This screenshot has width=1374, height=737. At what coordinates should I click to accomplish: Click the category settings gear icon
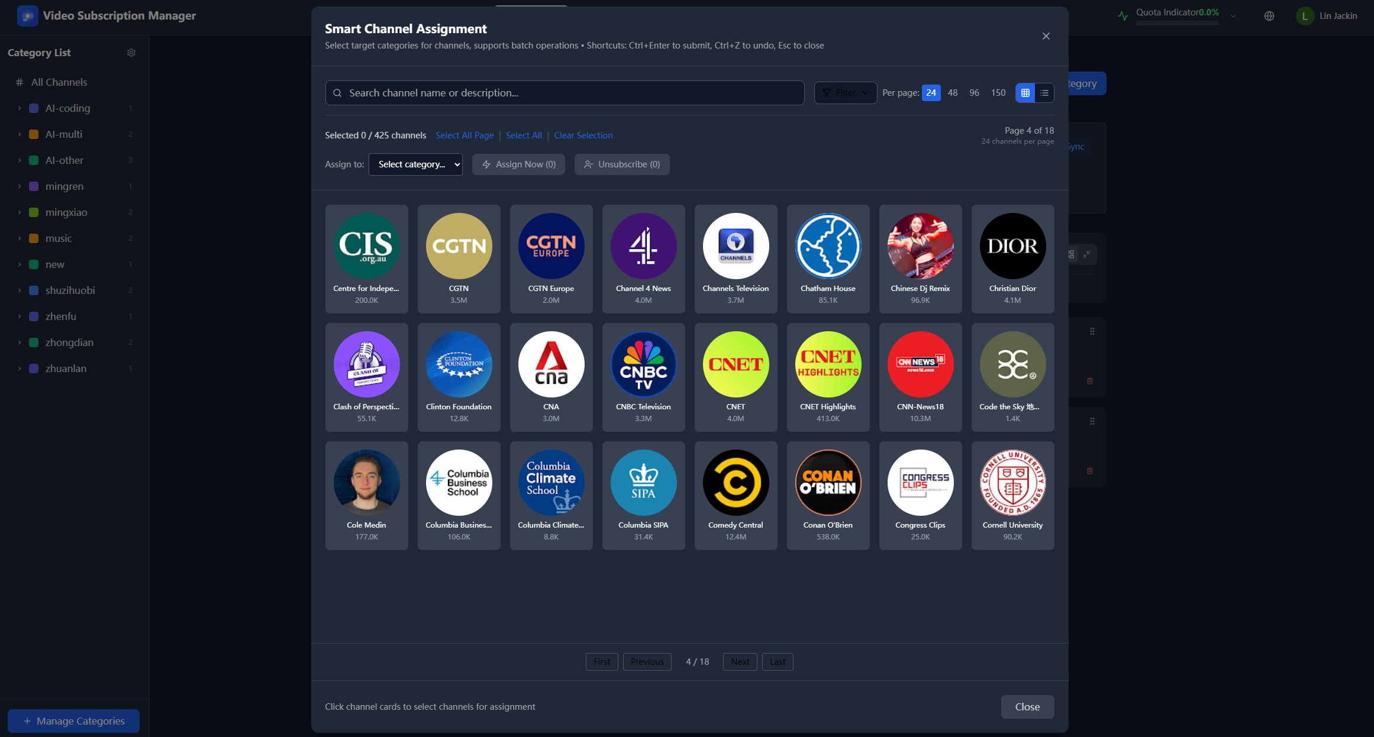click(131, 53)
